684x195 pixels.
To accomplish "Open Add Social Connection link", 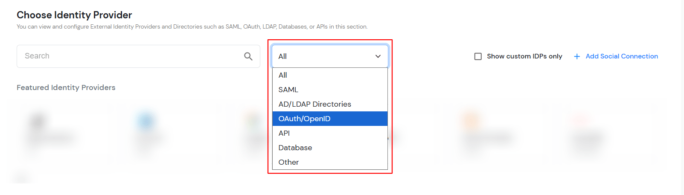I will point(622,56).
